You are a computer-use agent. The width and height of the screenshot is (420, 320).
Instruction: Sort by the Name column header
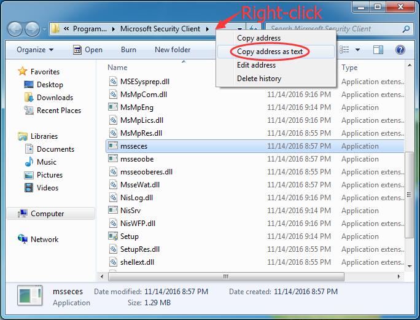[x=117, y=68]
